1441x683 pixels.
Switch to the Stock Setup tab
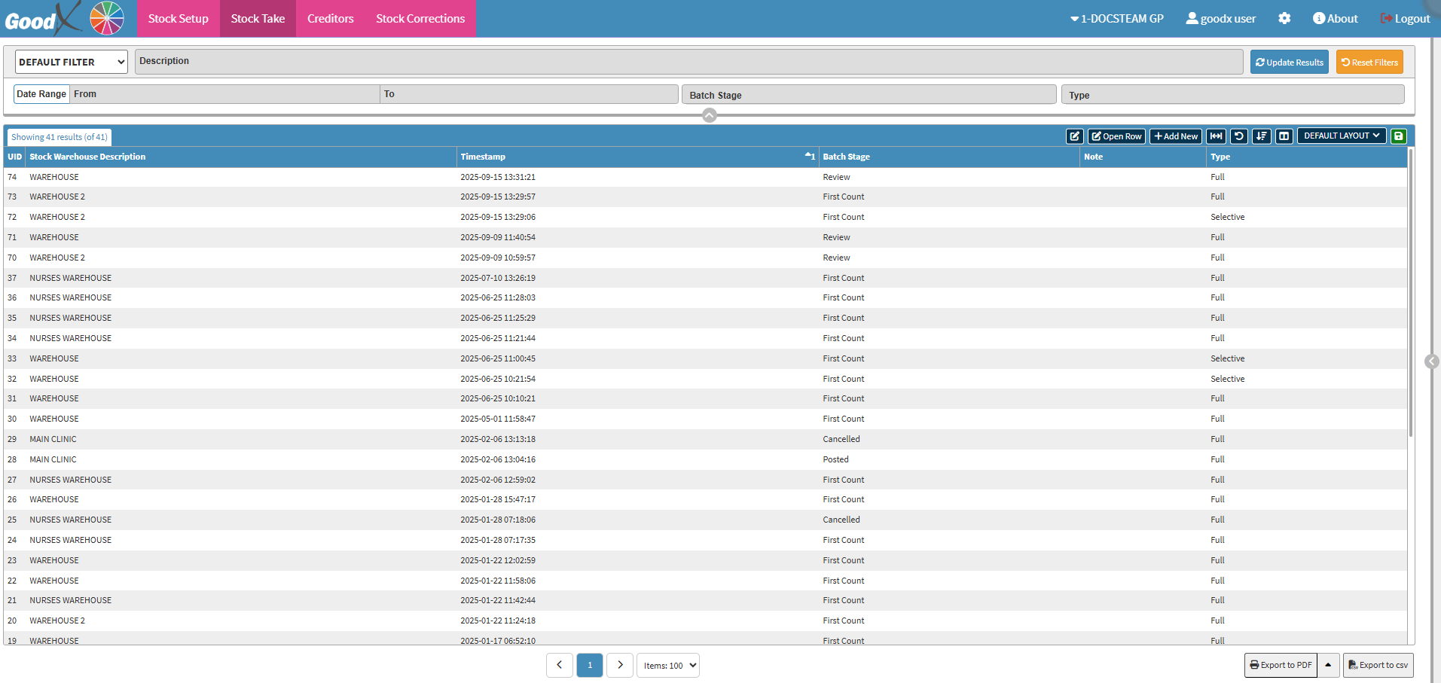178,19
